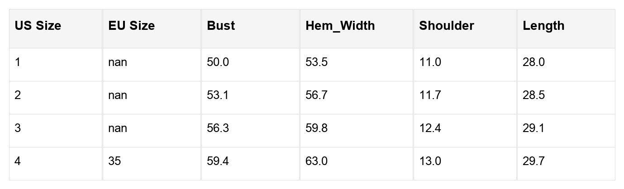Screen dimensions: 624x189
Task: Select Length value 29.7
Action: 566,164
